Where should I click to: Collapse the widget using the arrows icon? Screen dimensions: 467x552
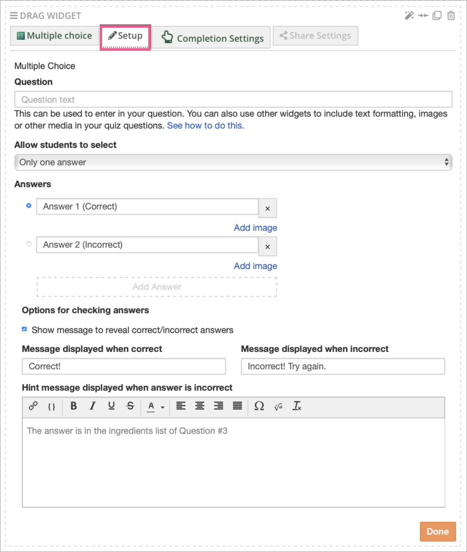coord(423,16)
